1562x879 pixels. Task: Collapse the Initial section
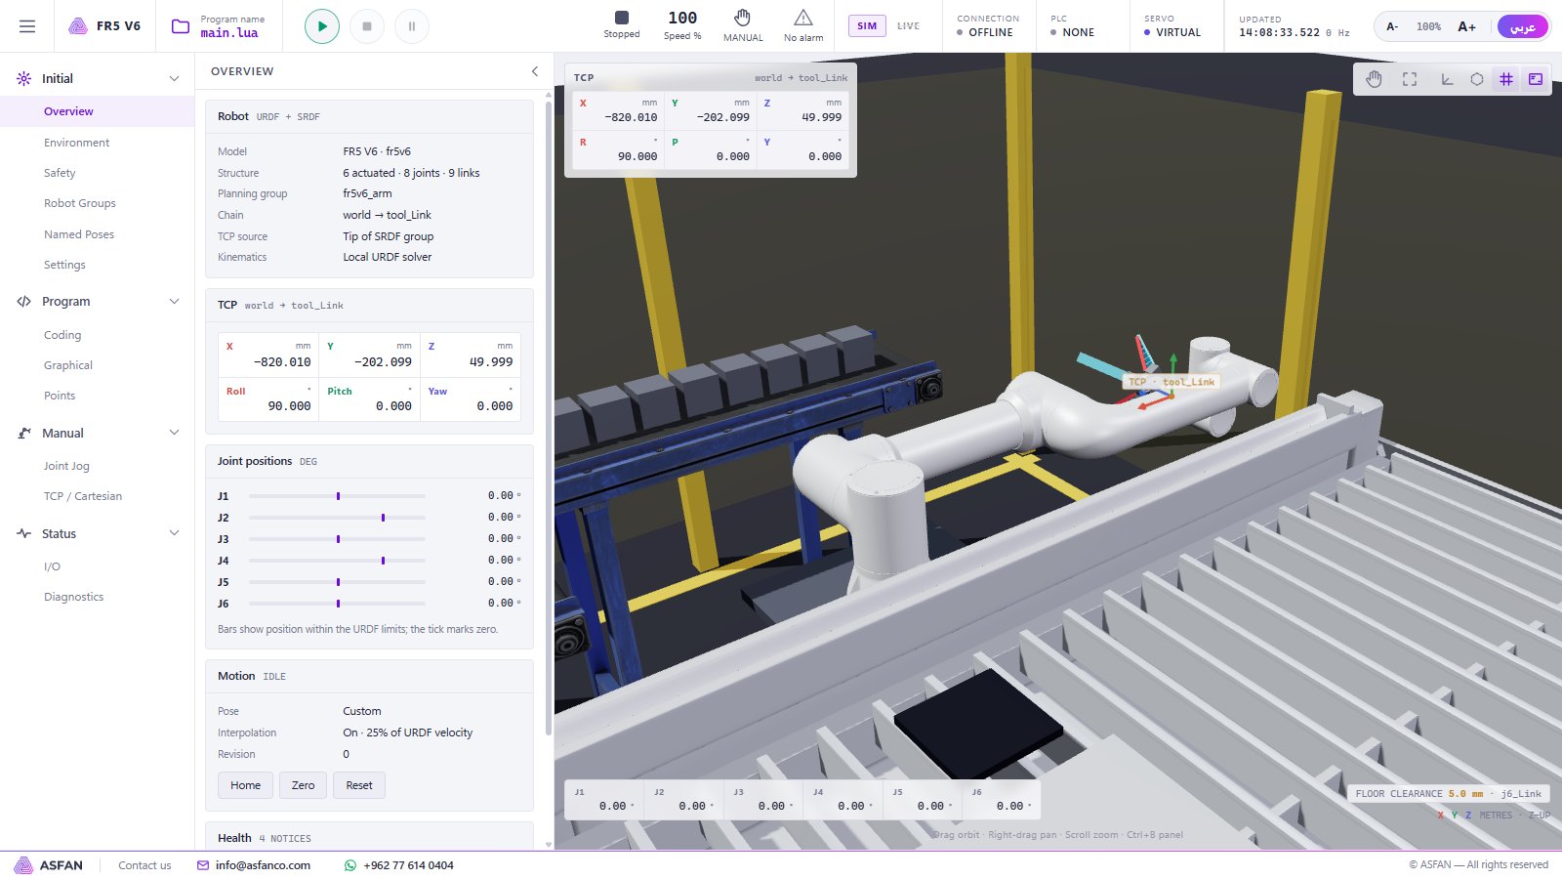[x=174, y=78]
